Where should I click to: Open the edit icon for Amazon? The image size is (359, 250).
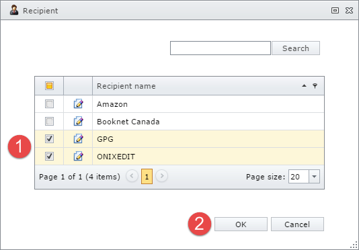pos(78,103)
